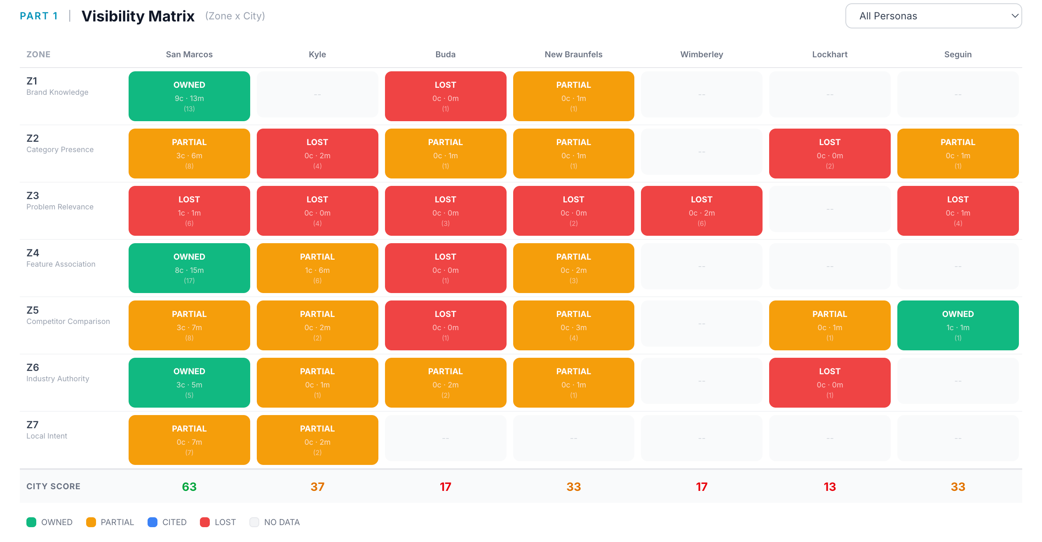1042x542 pixels.
Task: Click the CITED legend blue swatch
Action: [x=153, y=522]
